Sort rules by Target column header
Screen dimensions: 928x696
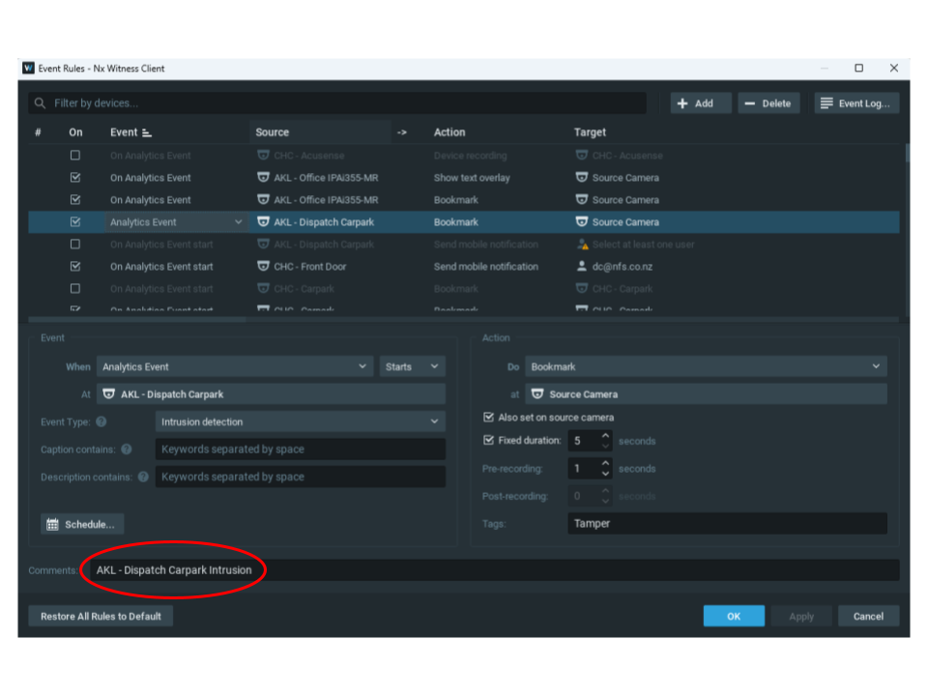[590, 132]
